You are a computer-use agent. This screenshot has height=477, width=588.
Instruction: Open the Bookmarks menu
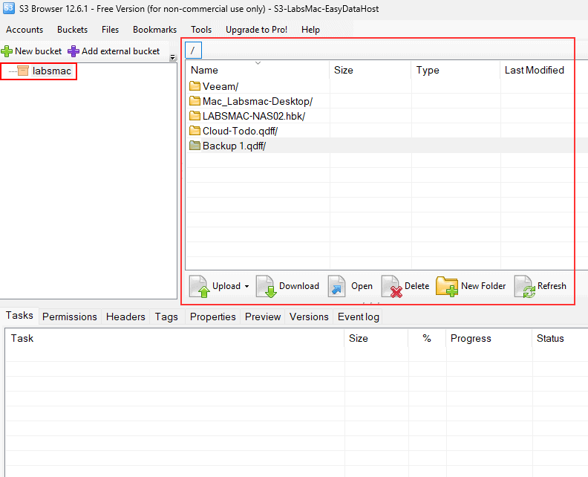[154, 30]
